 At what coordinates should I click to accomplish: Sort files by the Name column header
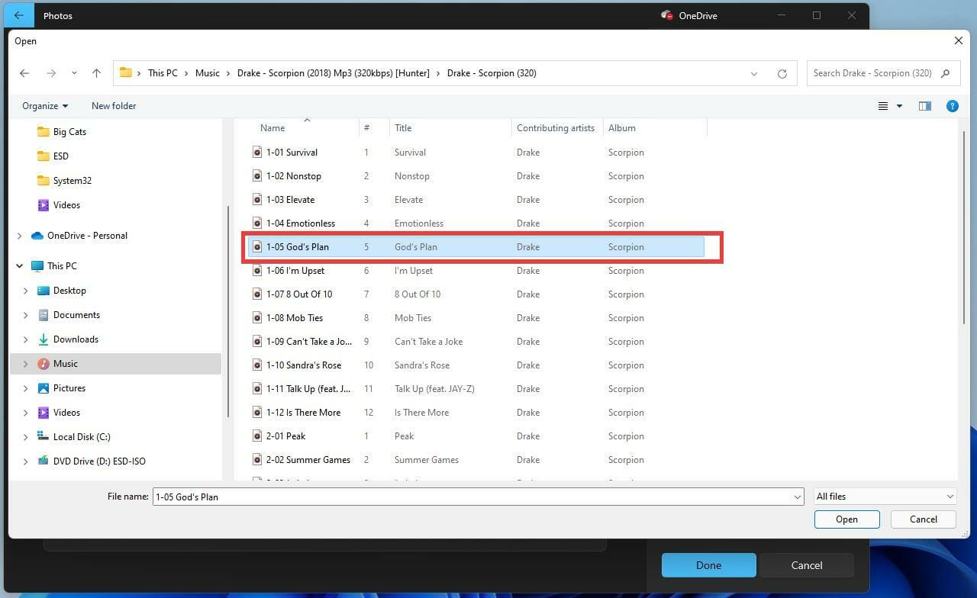coord(272,127)
